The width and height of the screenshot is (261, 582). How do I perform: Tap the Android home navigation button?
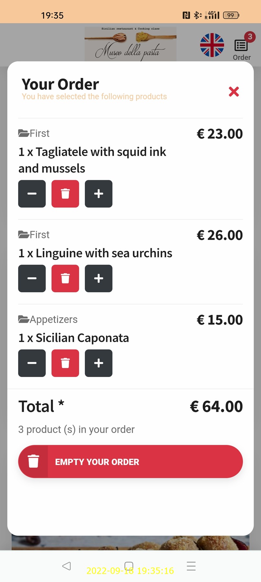click(x=129, y=566)
